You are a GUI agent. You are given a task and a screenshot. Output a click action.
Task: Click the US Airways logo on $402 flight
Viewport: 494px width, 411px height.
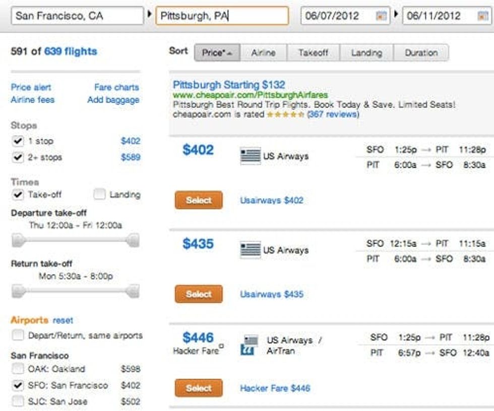point(251,156)
